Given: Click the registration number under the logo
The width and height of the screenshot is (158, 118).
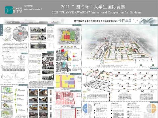Looking at the screenshot, I should pyautogui.click(x=33, y=9).
